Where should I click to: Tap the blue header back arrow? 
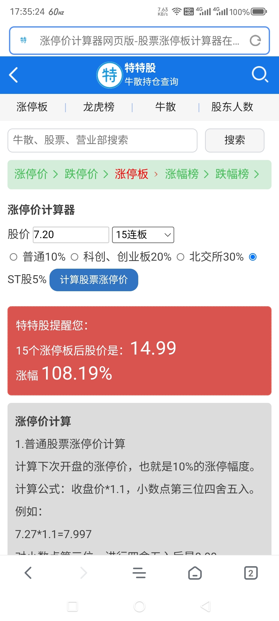pyautogui.click(x=13, y=75)
